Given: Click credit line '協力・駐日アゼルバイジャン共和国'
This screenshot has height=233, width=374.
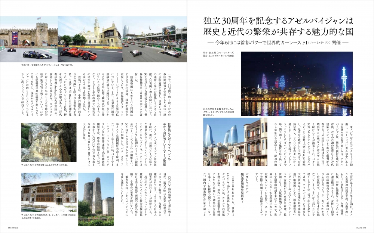Looking at the screenshot, I should click(x=219, y=56).
